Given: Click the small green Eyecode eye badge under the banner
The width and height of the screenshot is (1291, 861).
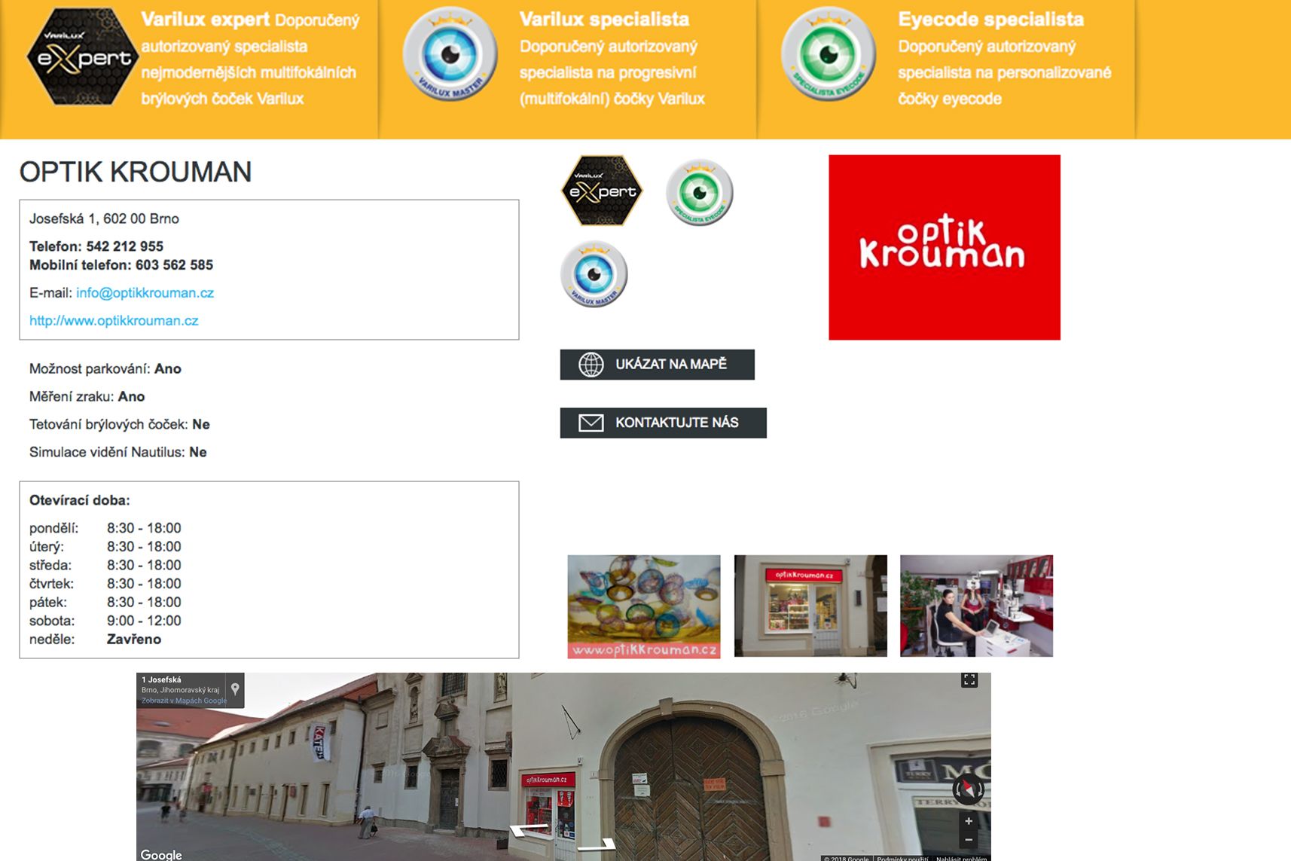Looking at the screenshot, I should 700,193.
